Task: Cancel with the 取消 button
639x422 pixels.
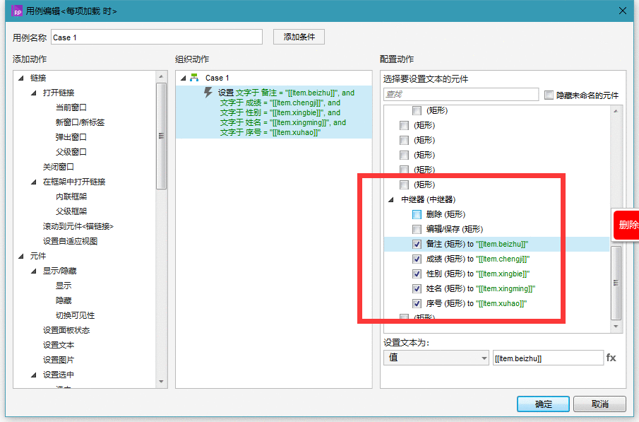Action: click(599, 404)
